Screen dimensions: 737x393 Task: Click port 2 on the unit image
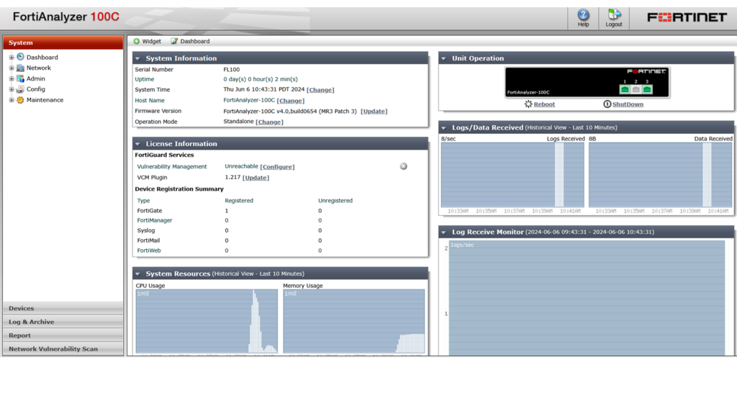(x=636, y=89)
